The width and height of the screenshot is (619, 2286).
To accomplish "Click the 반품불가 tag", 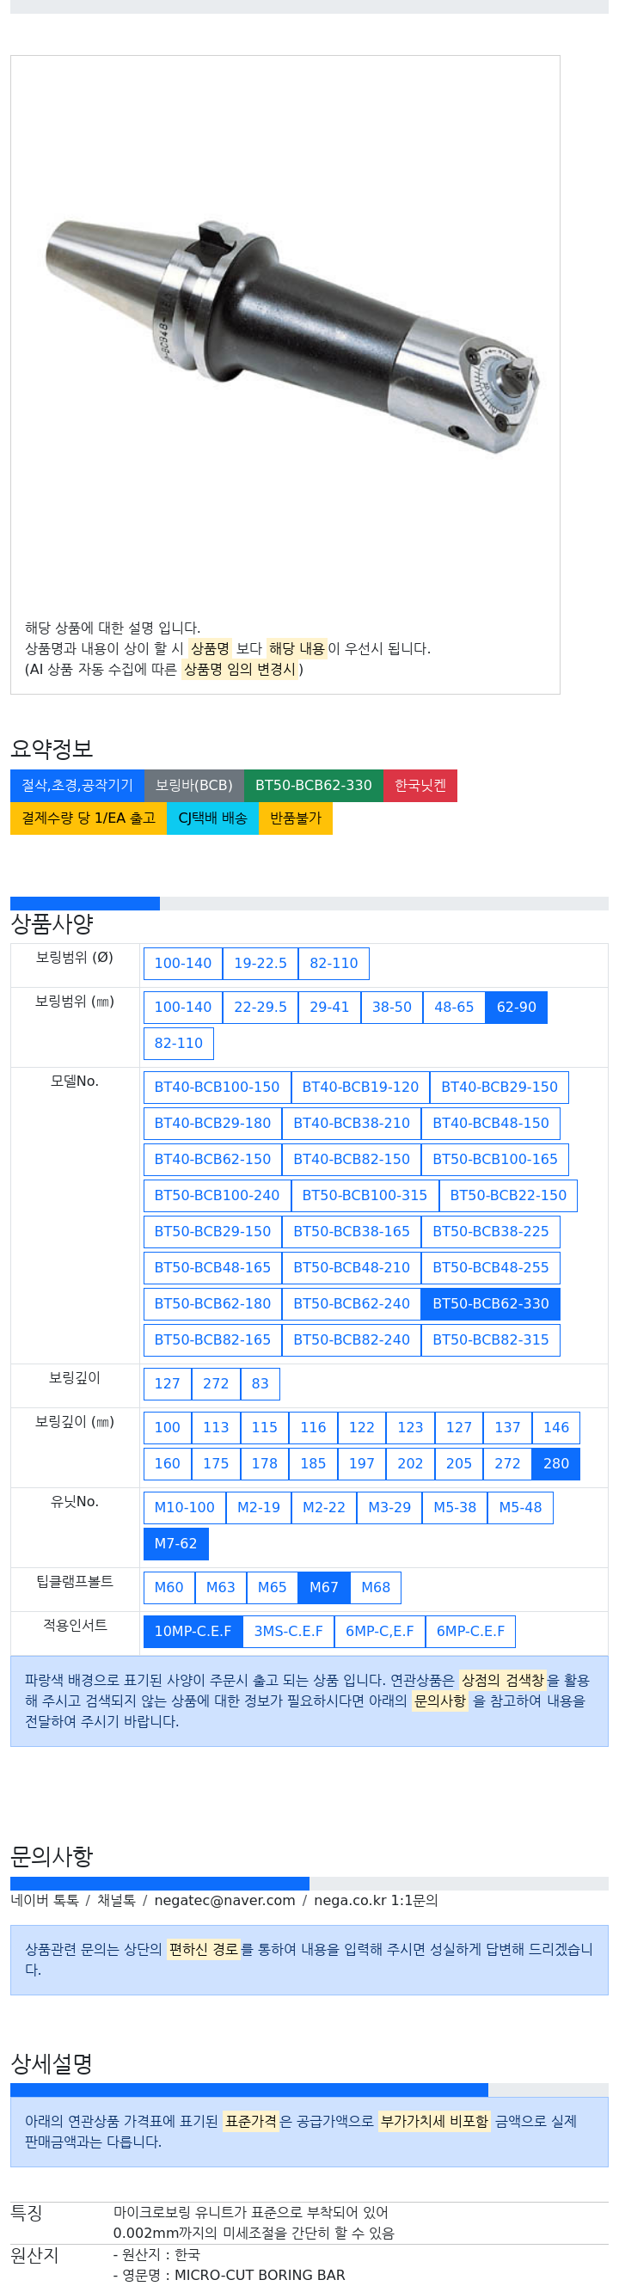I will [295, 818].
